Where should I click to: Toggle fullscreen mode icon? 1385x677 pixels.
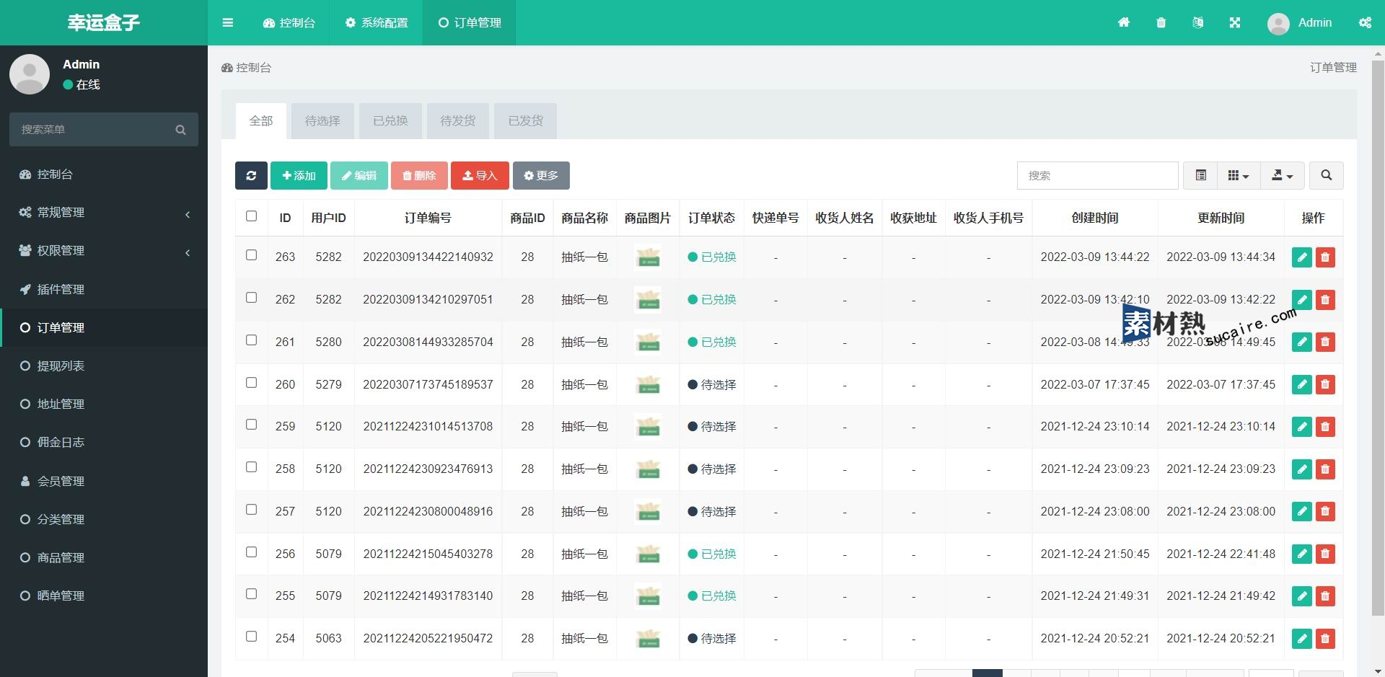[1235, 22]
